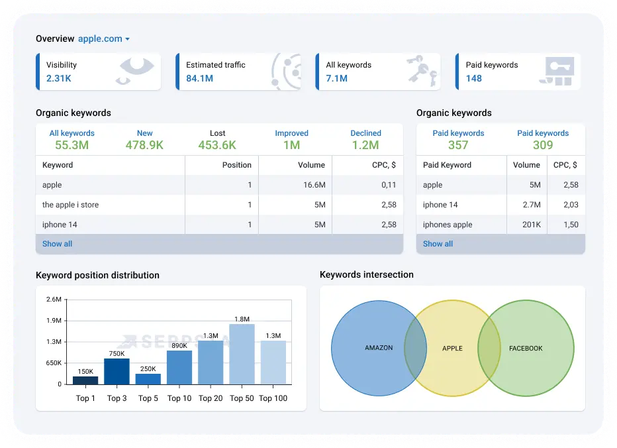Click the Keywords intersection heading
The image size is (617, 448).
pos(366,274)
